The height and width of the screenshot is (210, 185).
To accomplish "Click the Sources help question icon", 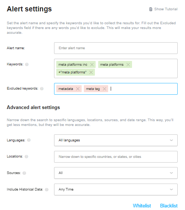I will coord(24,173).
